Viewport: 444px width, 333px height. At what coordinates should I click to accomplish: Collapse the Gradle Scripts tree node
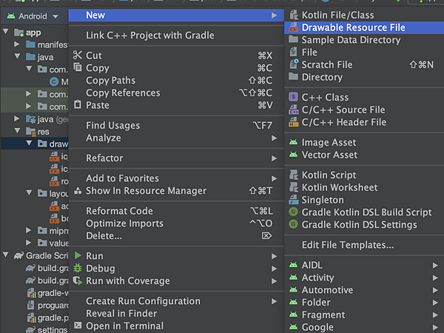5,255
